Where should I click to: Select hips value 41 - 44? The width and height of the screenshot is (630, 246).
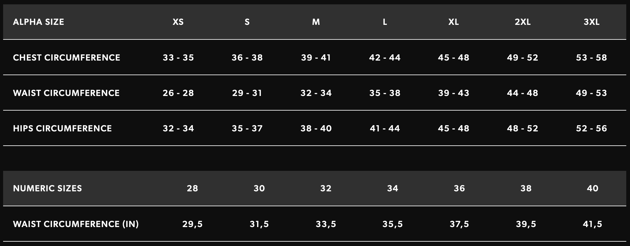point(385,128)
